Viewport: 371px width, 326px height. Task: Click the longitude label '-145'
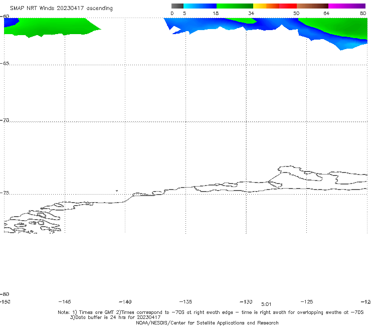click(x=65, y=301)
